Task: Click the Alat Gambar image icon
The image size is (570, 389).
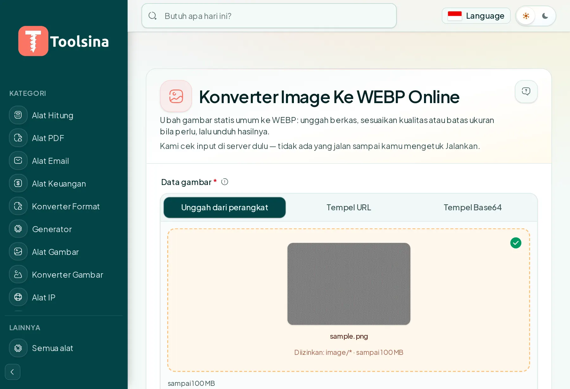Action: (x=18, y=252)
